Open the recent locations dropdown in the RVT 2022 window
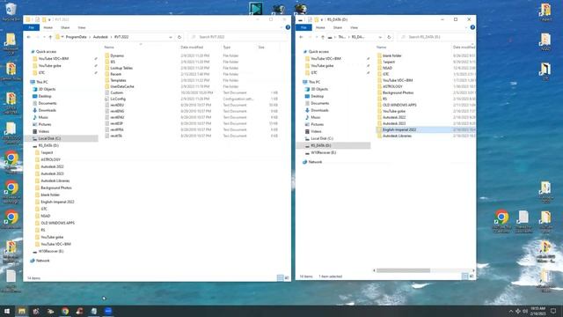Viewport: 563px width, 317px height. coord(44,37)
